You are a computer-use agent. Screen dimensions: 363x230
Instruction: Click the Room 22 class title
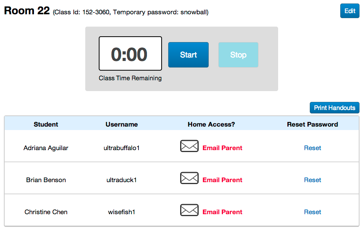27,11
